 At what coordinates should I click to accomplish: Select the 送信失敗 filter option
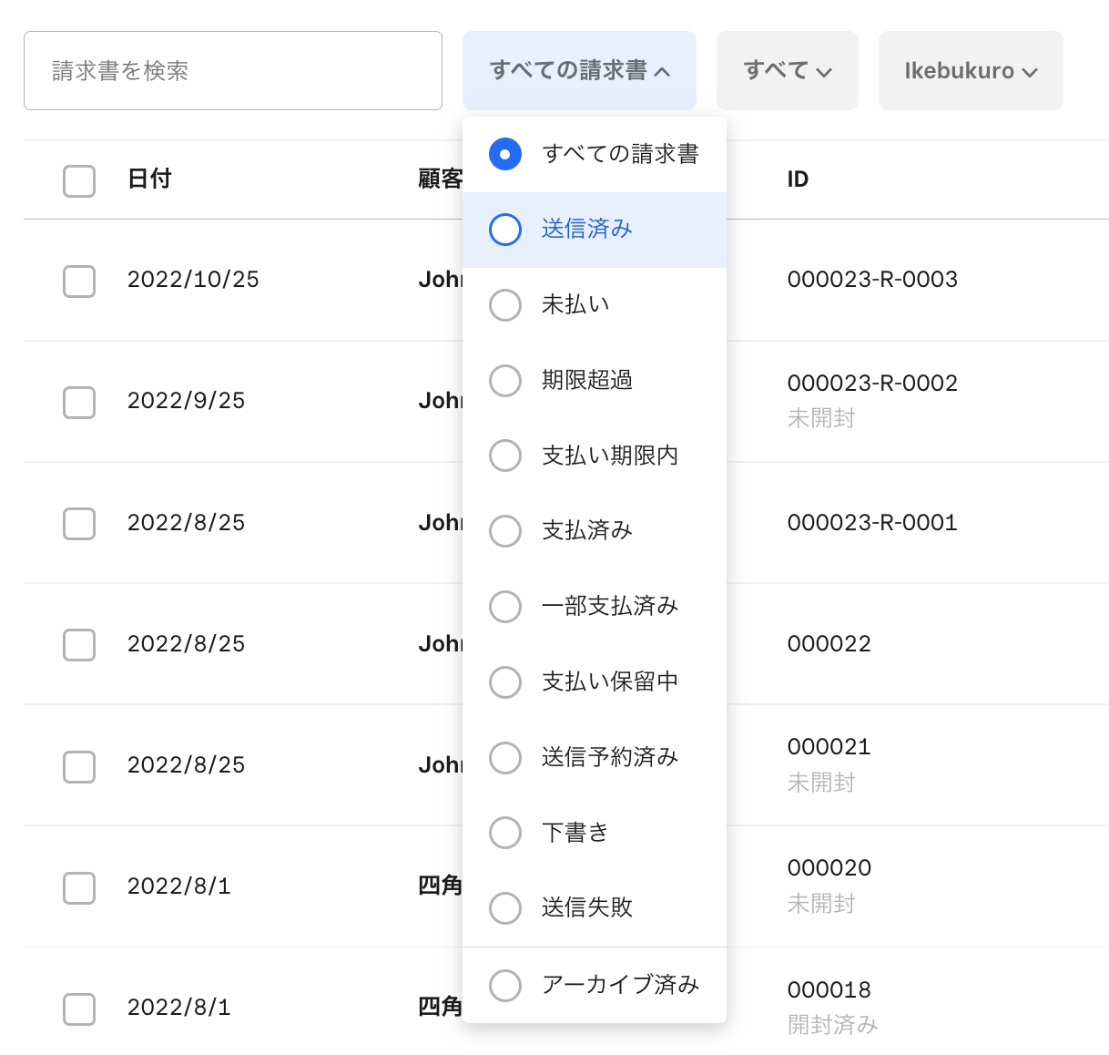click(x=586, y=908)
